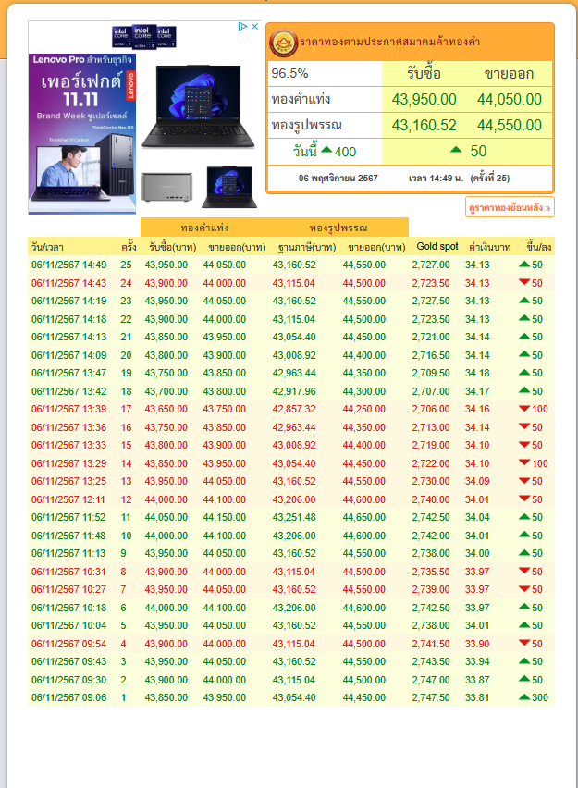This screenshot has height=788, width=578.
Task: Click the green up arrow beside 50 in summary
Action: tap(456, 151)
